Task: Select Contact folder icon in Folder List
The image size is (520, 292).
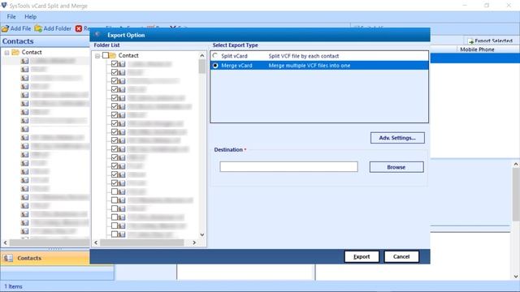Action: click(113, 55)
